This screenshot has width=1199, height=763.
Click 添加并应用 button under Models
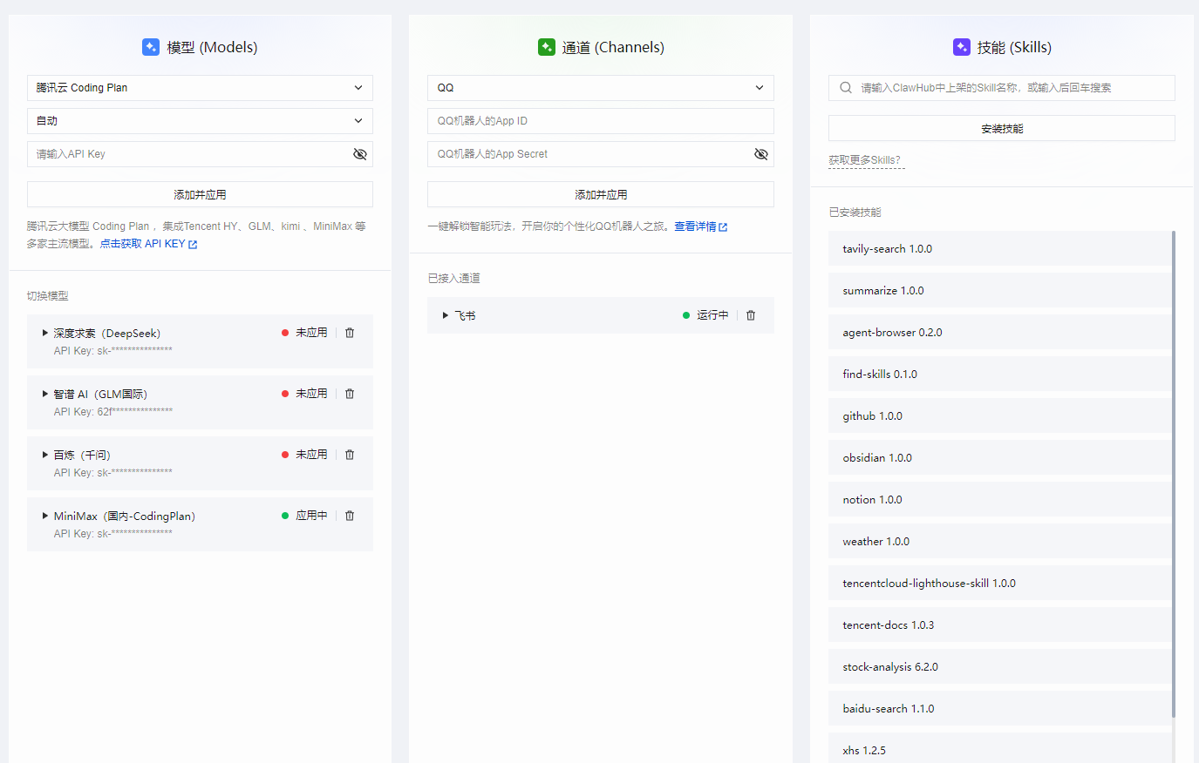coord(200,194)
